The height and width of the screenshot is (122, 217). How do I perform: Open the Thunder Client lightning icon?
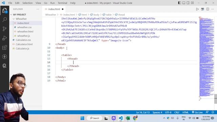pos(4,57)
